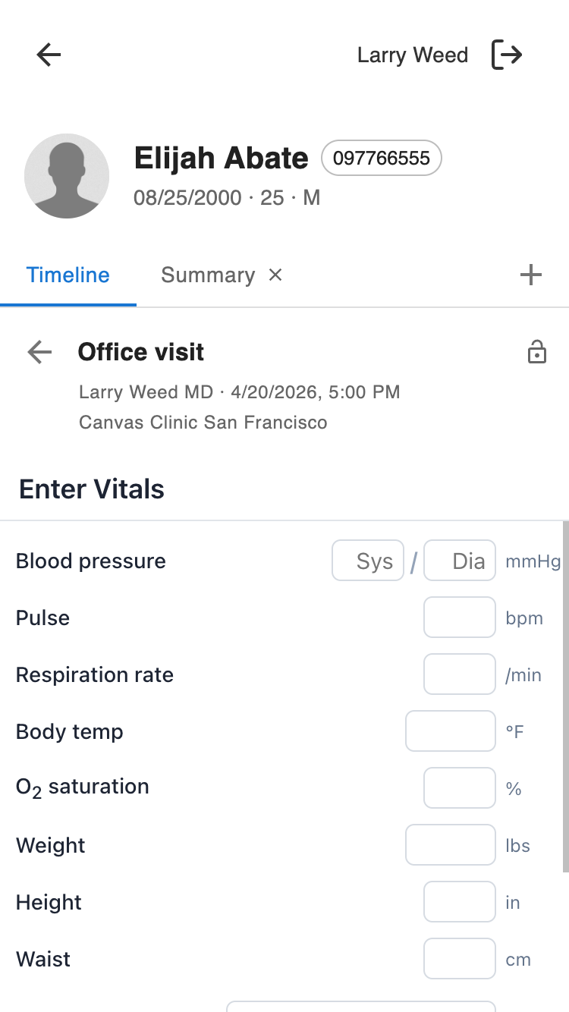Click the Height input field

(460, 902)
